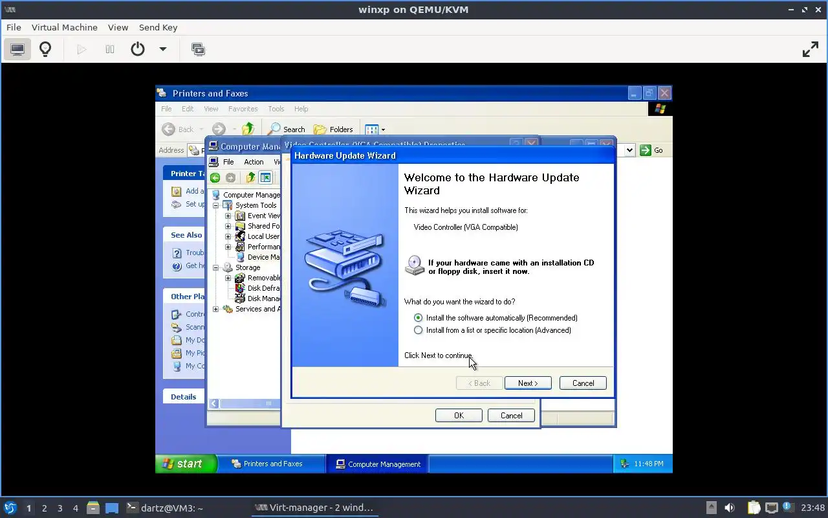The image size is (828, 518).
Task: Cancel the Hardware Update Wizard
Action: click(x=583, y=383)
